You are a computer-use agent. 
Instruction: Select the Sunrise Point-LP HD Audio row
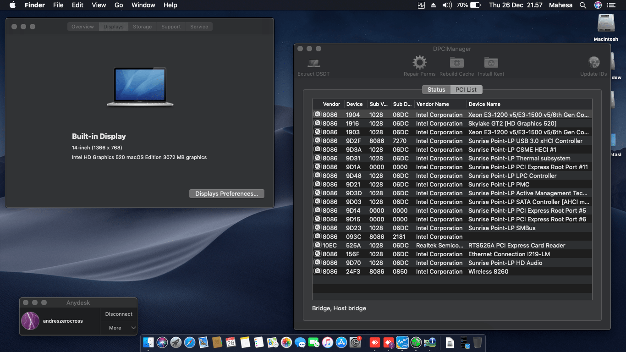pyautogui.click(x=452, y=263)
